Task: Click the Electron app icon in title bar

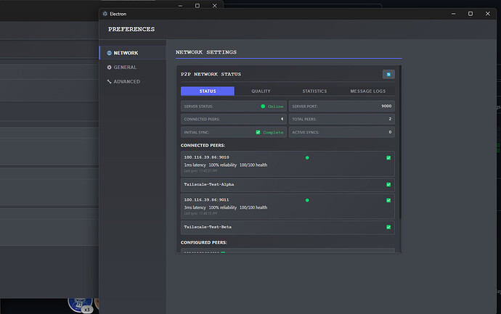Action: click(105, 14)
